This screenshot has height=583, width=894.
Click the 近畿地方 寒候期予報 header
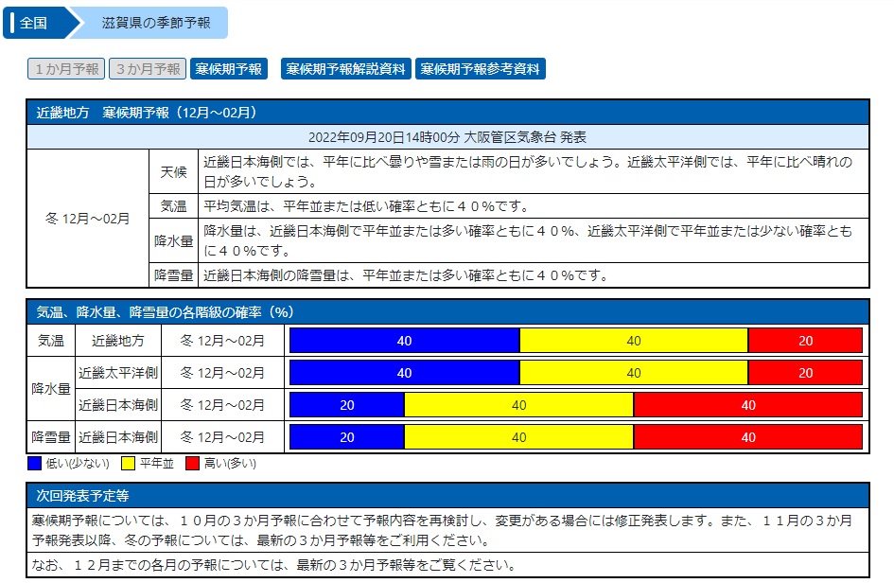pyautogui.click(x=447, y=113)
